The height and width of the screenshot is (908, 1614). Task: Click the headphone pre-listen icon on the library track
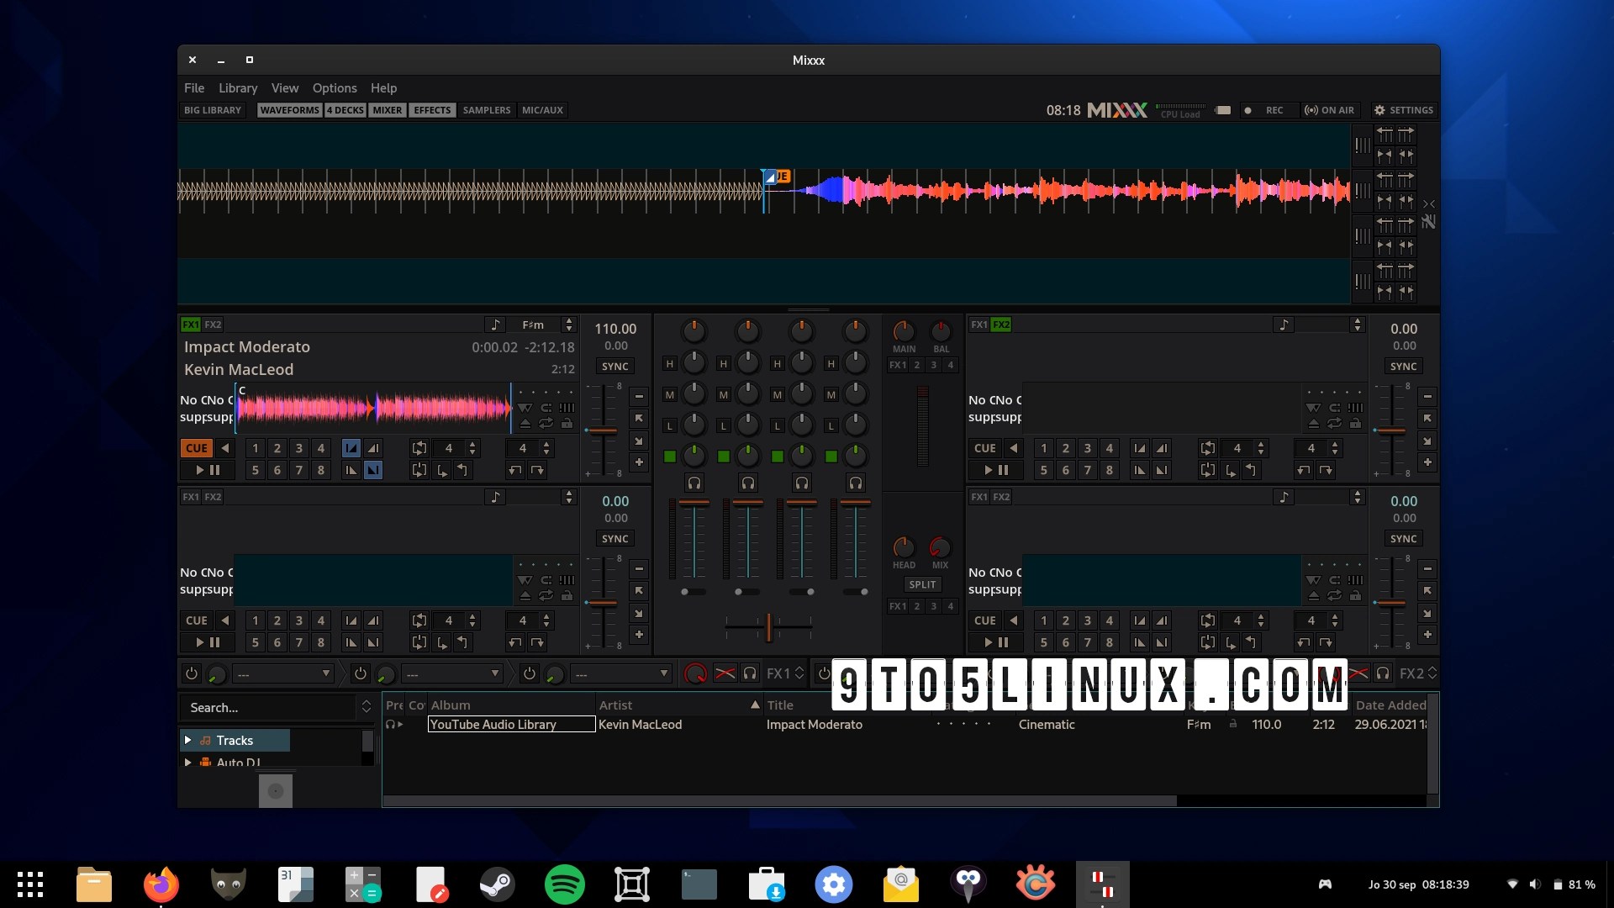(x=391, y=724)
